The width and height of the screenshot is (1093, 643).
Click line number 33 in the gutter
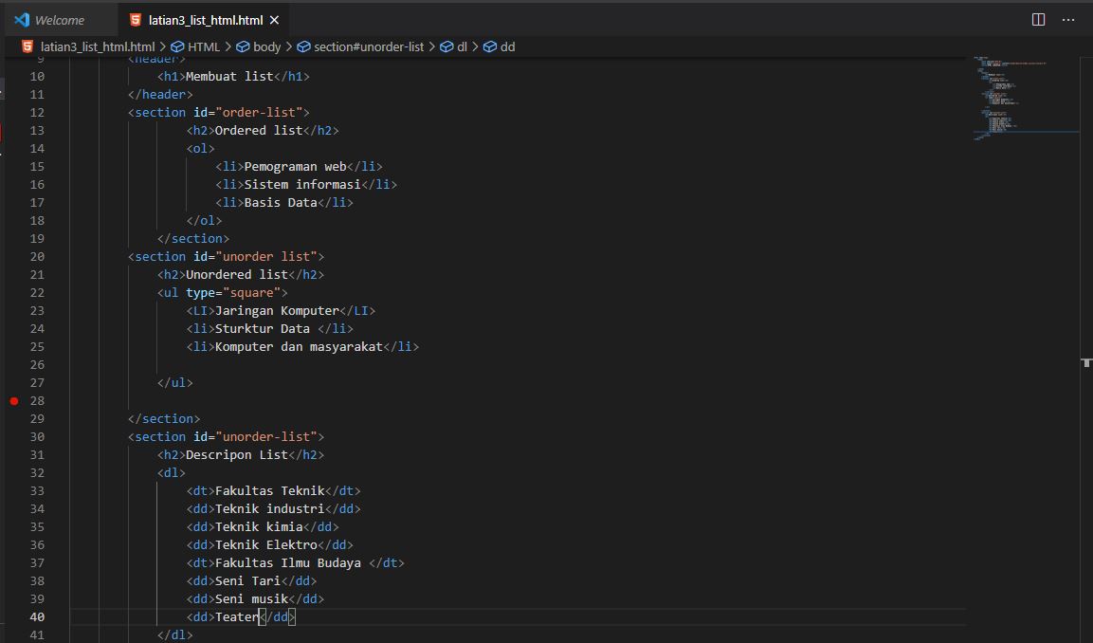click(36, 490)
